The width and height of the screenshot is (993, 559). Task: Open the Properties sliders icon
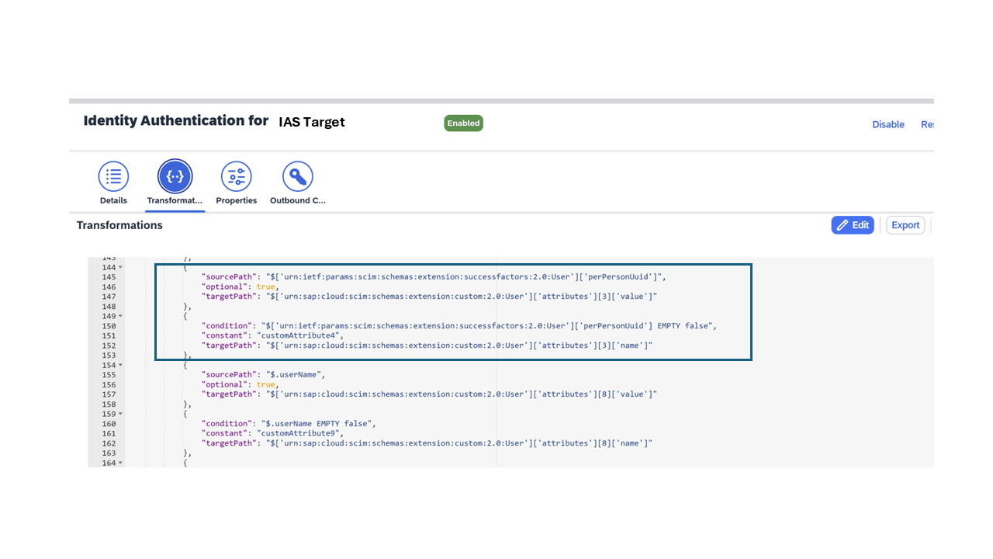point(236,176)
